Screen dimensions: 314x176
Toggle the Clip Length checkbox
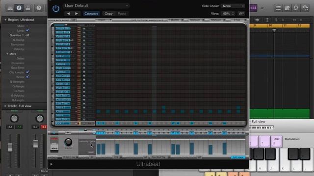[27, 72]
